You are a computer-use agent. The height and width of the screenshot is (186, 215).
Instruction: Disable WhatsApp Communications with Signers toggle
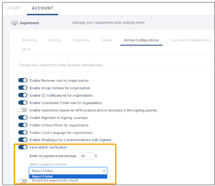(23, 140)
